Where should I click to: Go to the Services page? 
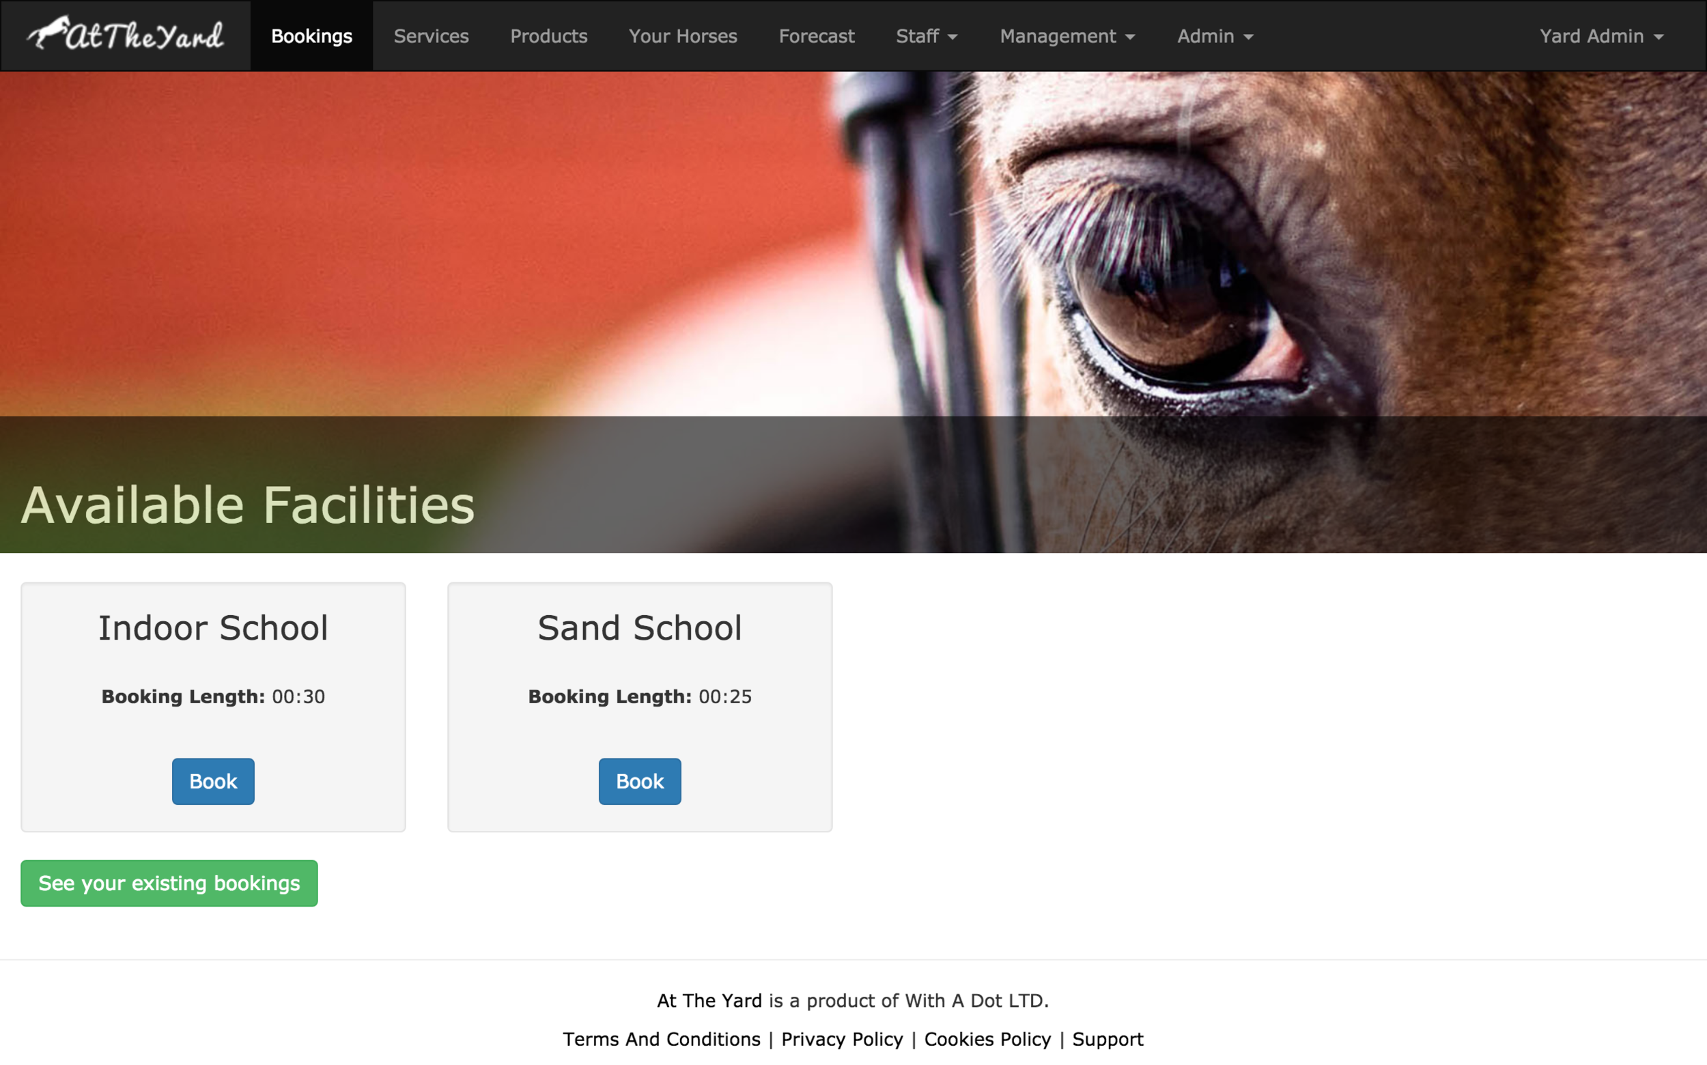tap(431, 36)
